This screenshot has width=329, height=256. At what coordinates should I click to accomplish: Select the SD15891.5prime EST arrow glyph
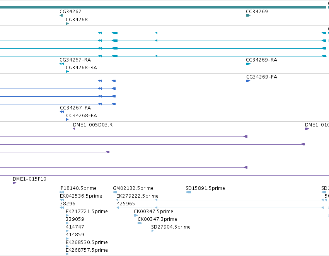[188, 192]
